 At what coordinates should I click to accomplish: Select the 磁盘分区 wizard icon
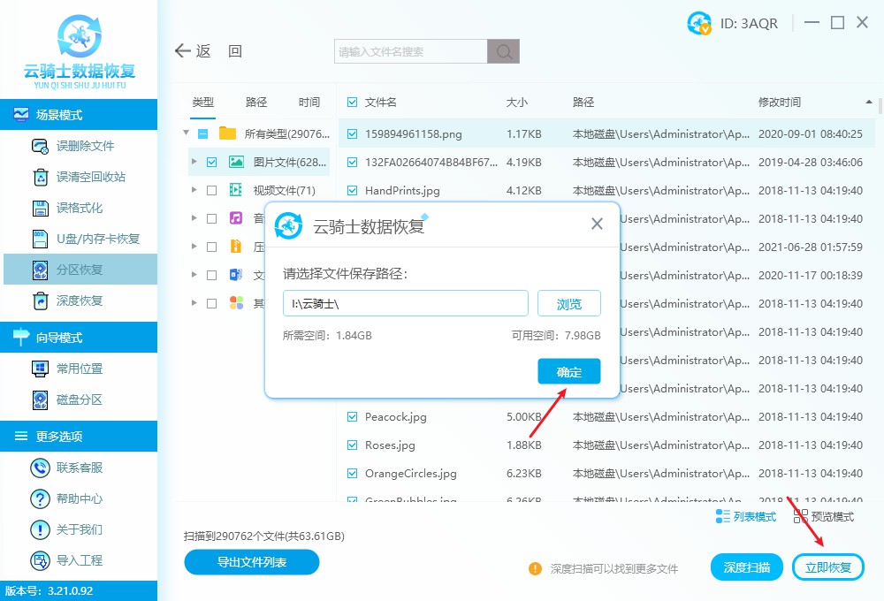click(39, 400)
